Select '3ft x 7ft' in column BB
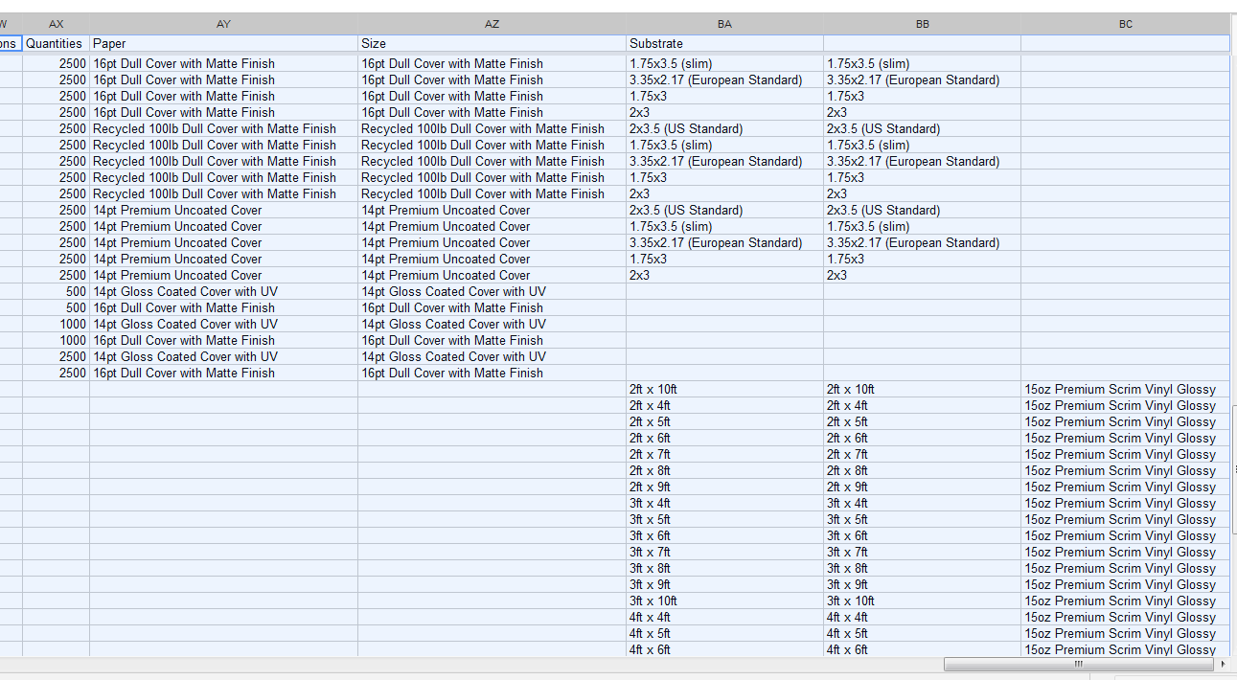Image resolution: width=1237 pixels, height=680 pixels. coord(922,552)
